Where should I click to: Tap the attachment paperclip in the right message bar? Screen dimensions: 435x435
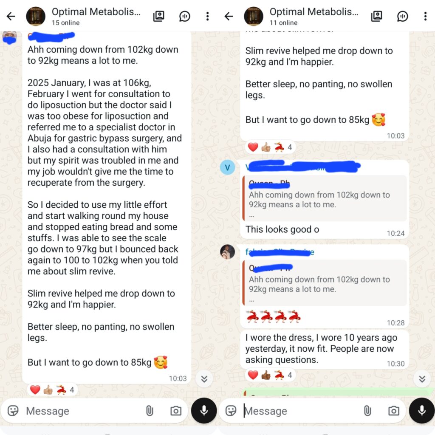(x=367, y=411)
